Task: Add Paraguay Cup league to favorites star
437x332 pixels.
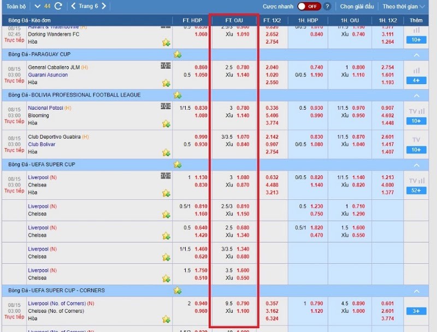Action: pos(178,54)
